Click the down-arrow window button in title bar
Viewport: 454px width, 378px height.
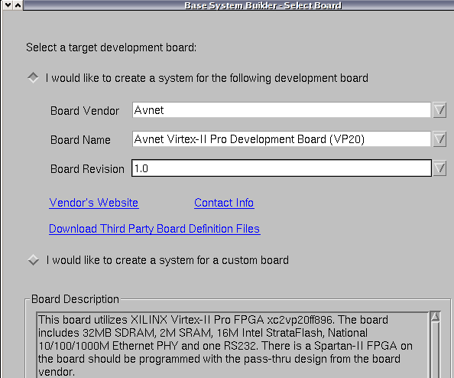coord(8,5)
